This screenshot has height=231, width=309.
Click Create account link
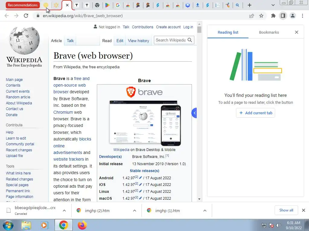(168, 27)
